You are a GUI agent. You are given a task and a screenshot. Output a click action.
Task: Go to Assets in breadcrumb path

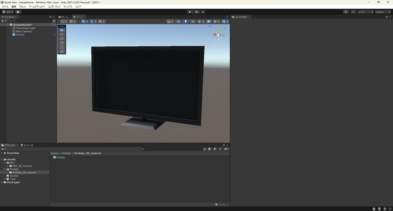point(54,153)
